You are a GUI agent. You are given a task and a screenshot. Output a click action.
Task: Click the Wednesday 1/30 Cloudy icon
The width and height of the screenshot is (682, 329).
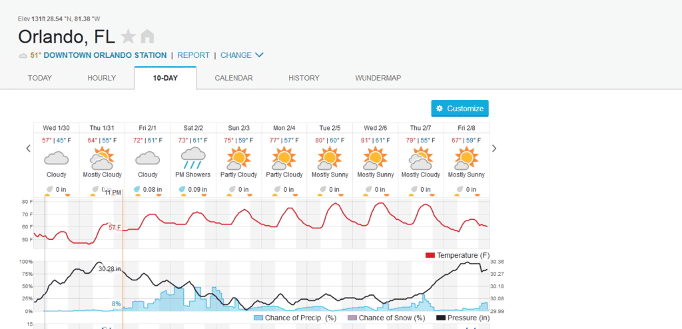point(57,159)
